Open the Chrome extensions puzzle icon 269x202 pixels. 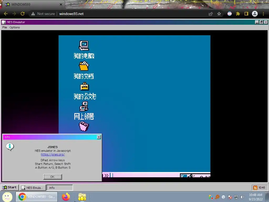click(x=238, y=14)
